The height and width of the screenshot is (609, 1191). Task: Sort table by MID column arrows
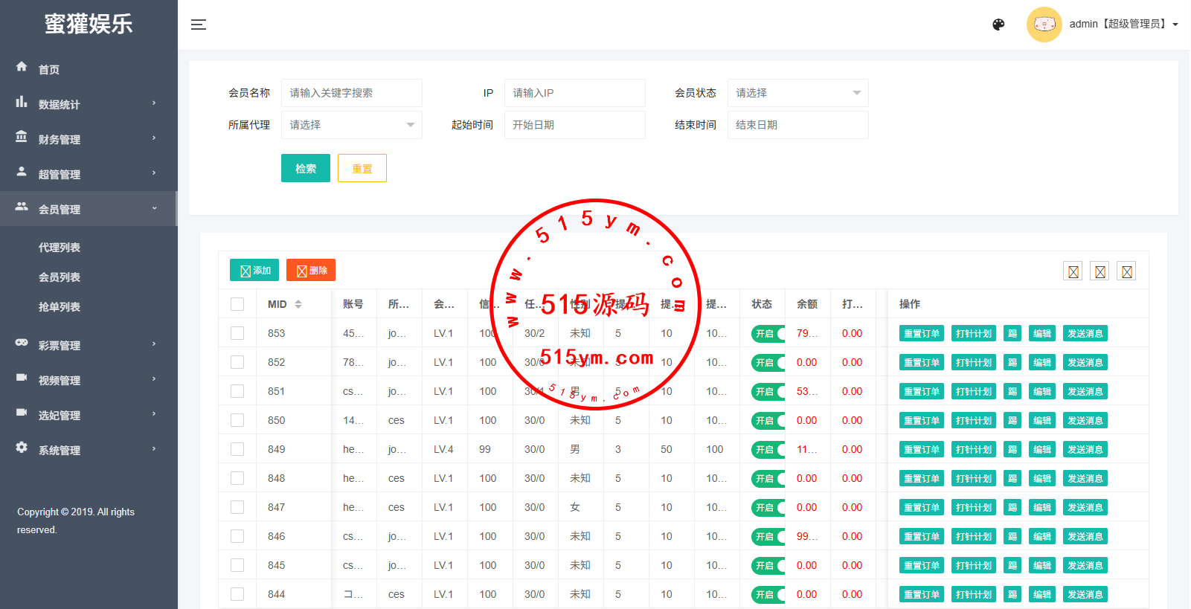click(298, 304)
